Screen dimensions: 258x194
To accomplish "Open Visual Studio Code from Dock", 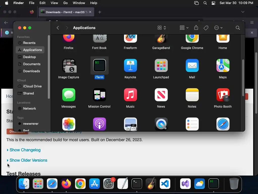I will click(165, 184).
